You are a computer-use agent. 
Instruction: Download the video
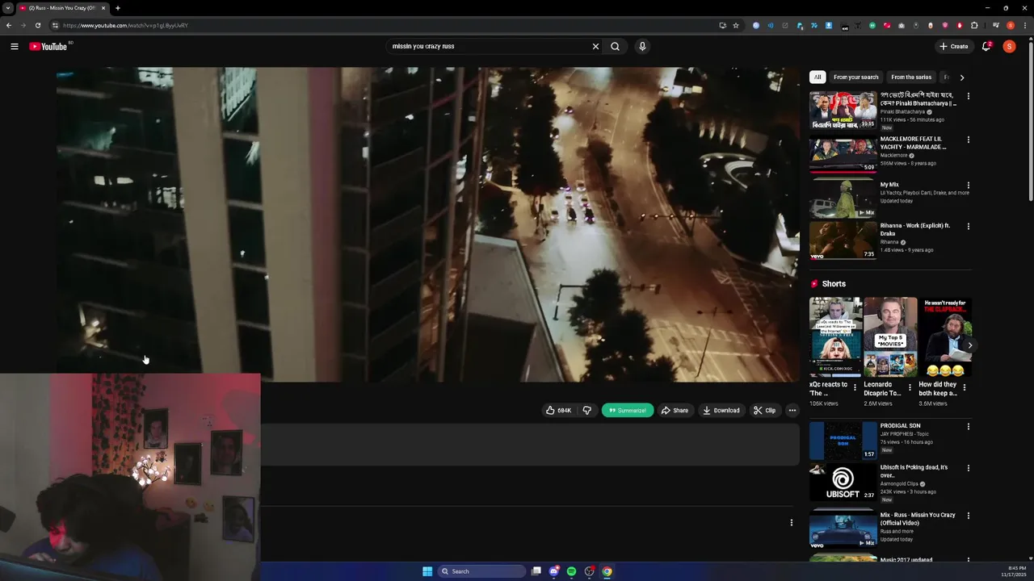[x=721, y=410]
